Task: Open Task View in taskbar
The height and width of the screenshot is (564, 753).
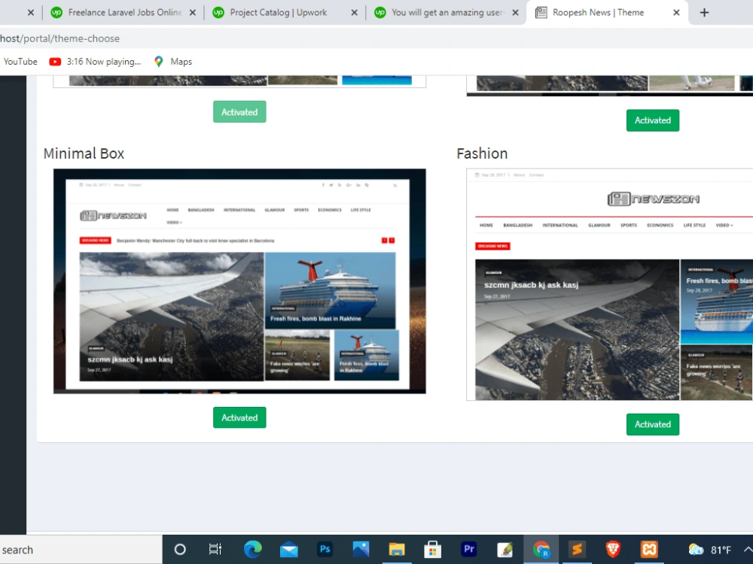Action: [x=215, y=550]
